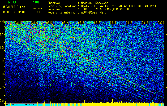Click the 0318 time marker
This screenshot has height=106, width=167.
(129, 23)
